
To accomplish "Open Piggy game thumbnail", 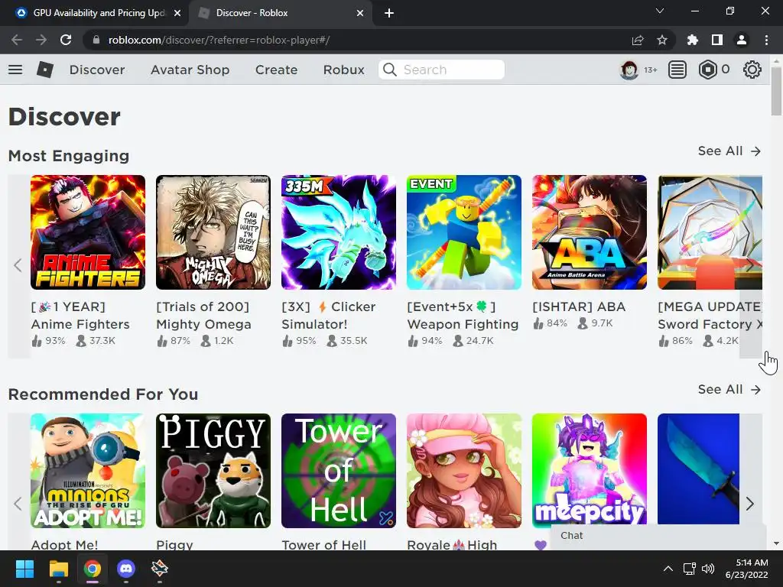I will point(213,471).
